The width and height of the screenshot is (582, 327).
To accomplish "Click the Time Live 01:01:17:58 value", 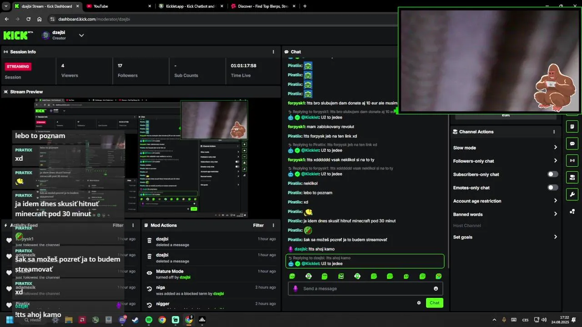I will [x=243, y=66].
